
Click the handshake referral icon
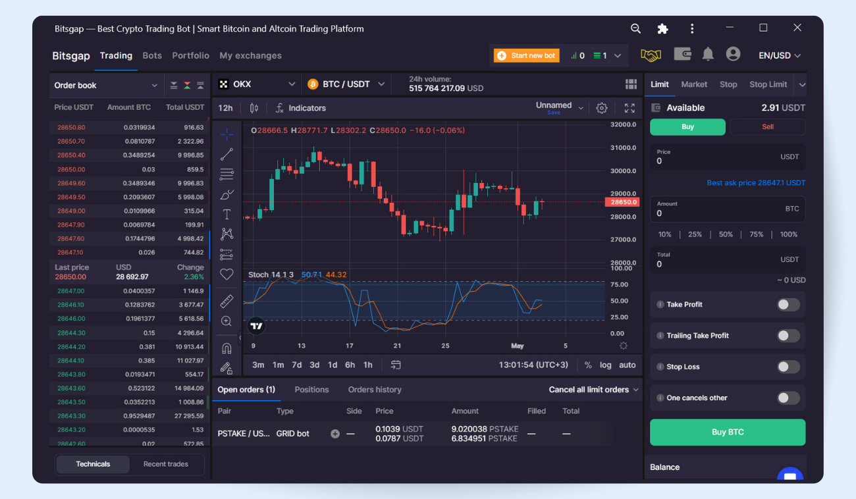coord(651,55)
